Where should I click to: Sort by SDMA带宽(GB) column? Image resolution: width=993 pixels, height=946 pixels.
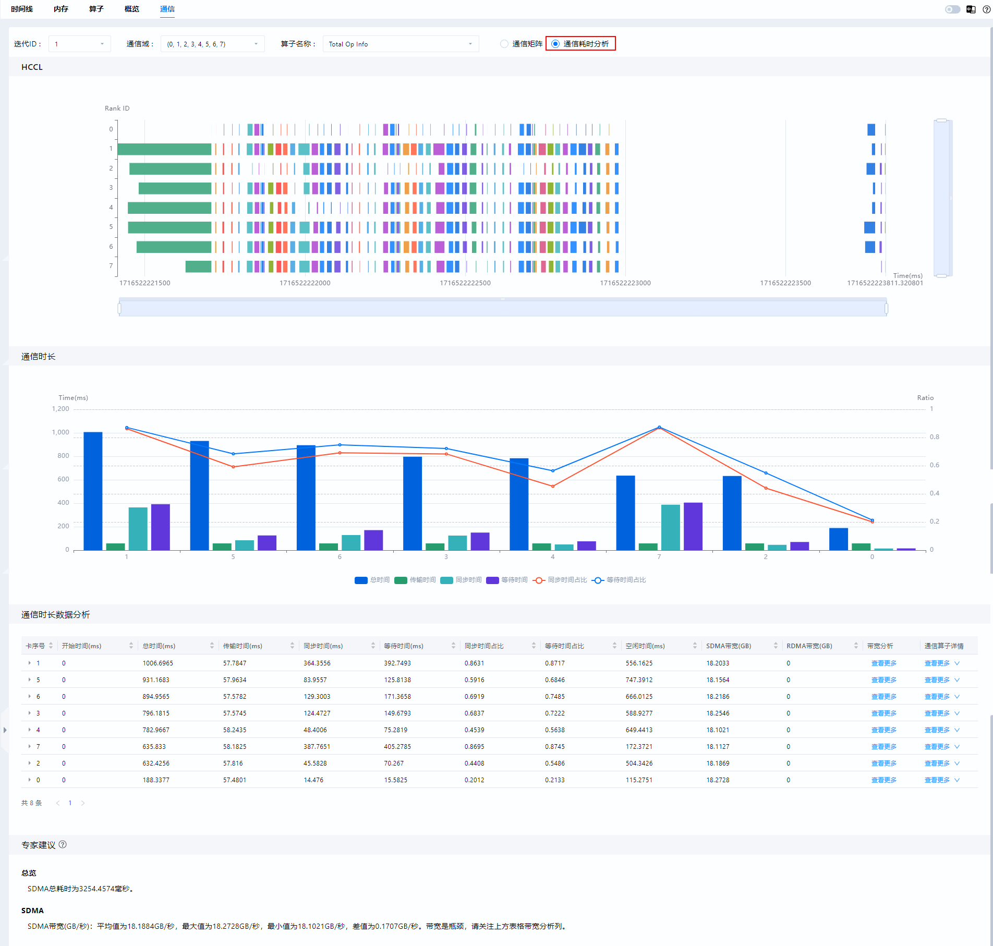click(x=776, y=646)
